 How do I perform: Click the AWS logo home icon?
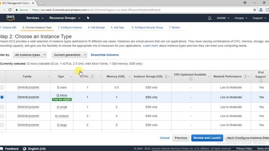(11, 18)
